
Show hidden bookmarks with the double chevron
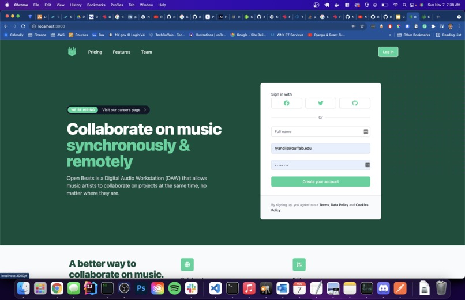tap(390, 35)
